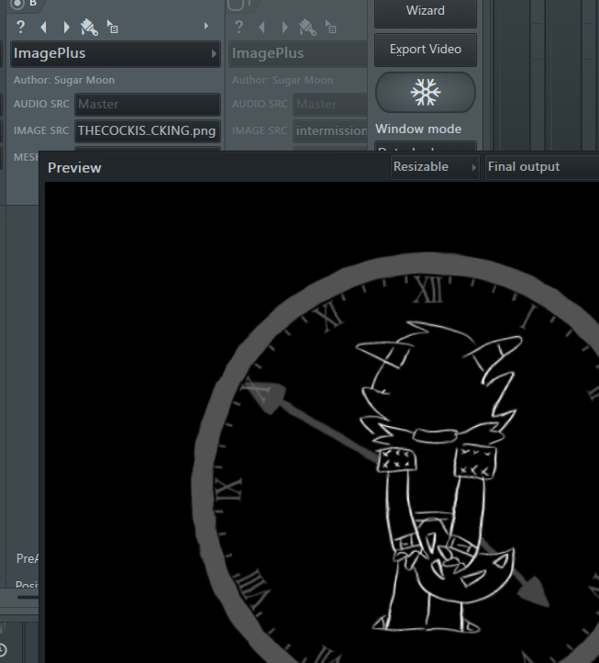Open help for layer B effect
Screen dimensions: 599x663
[x=20, y=28]
